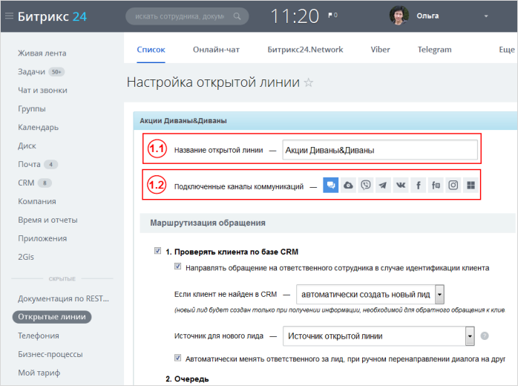Click the help question mark icon
Viewport: 518px width, 386px height.
tap(485, 336)
